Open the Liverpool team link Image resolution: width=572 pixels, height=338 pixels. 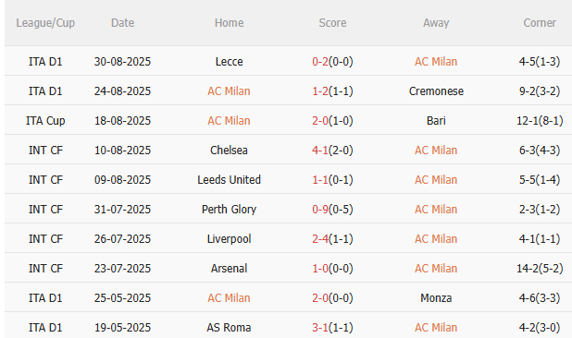(x=230, y=238)
